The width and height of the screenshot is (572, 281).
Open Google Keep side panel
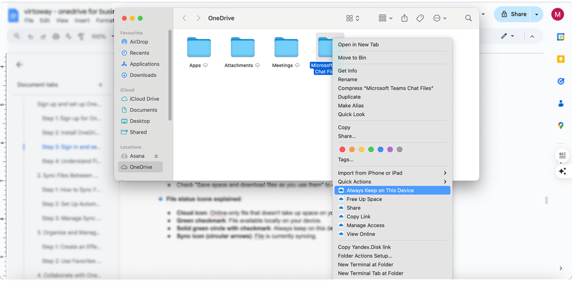[x=561, y=59]
